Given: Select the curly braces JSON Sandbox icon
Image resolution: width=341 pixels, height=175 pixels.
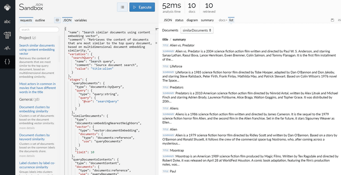Looking at the screenshot, I should point(8,62).
